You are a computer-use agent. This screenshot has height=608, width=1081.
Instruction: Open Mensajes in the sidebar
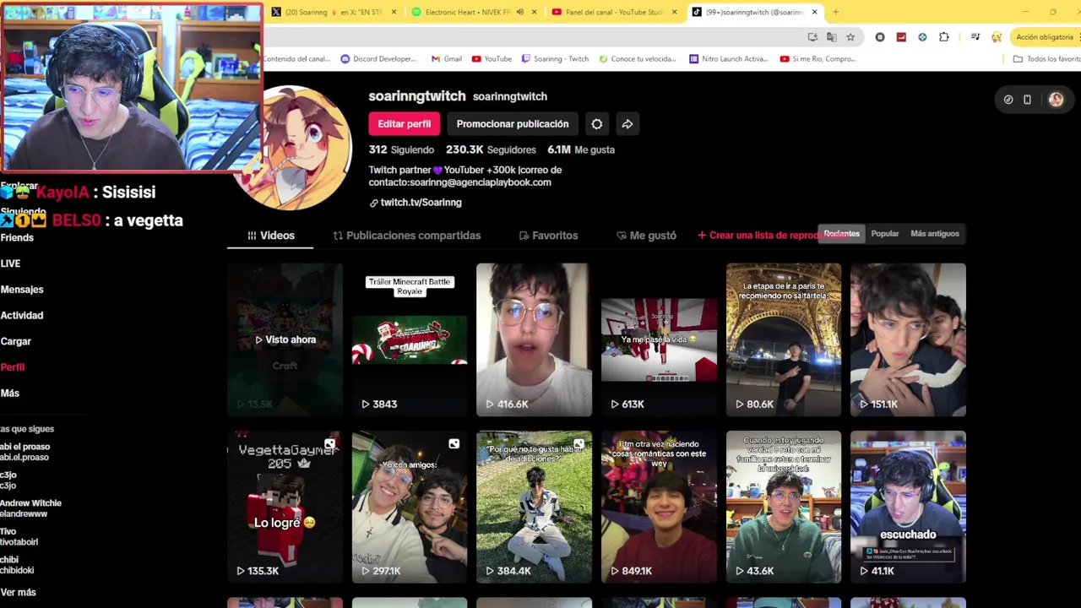(x=22, y=290)
